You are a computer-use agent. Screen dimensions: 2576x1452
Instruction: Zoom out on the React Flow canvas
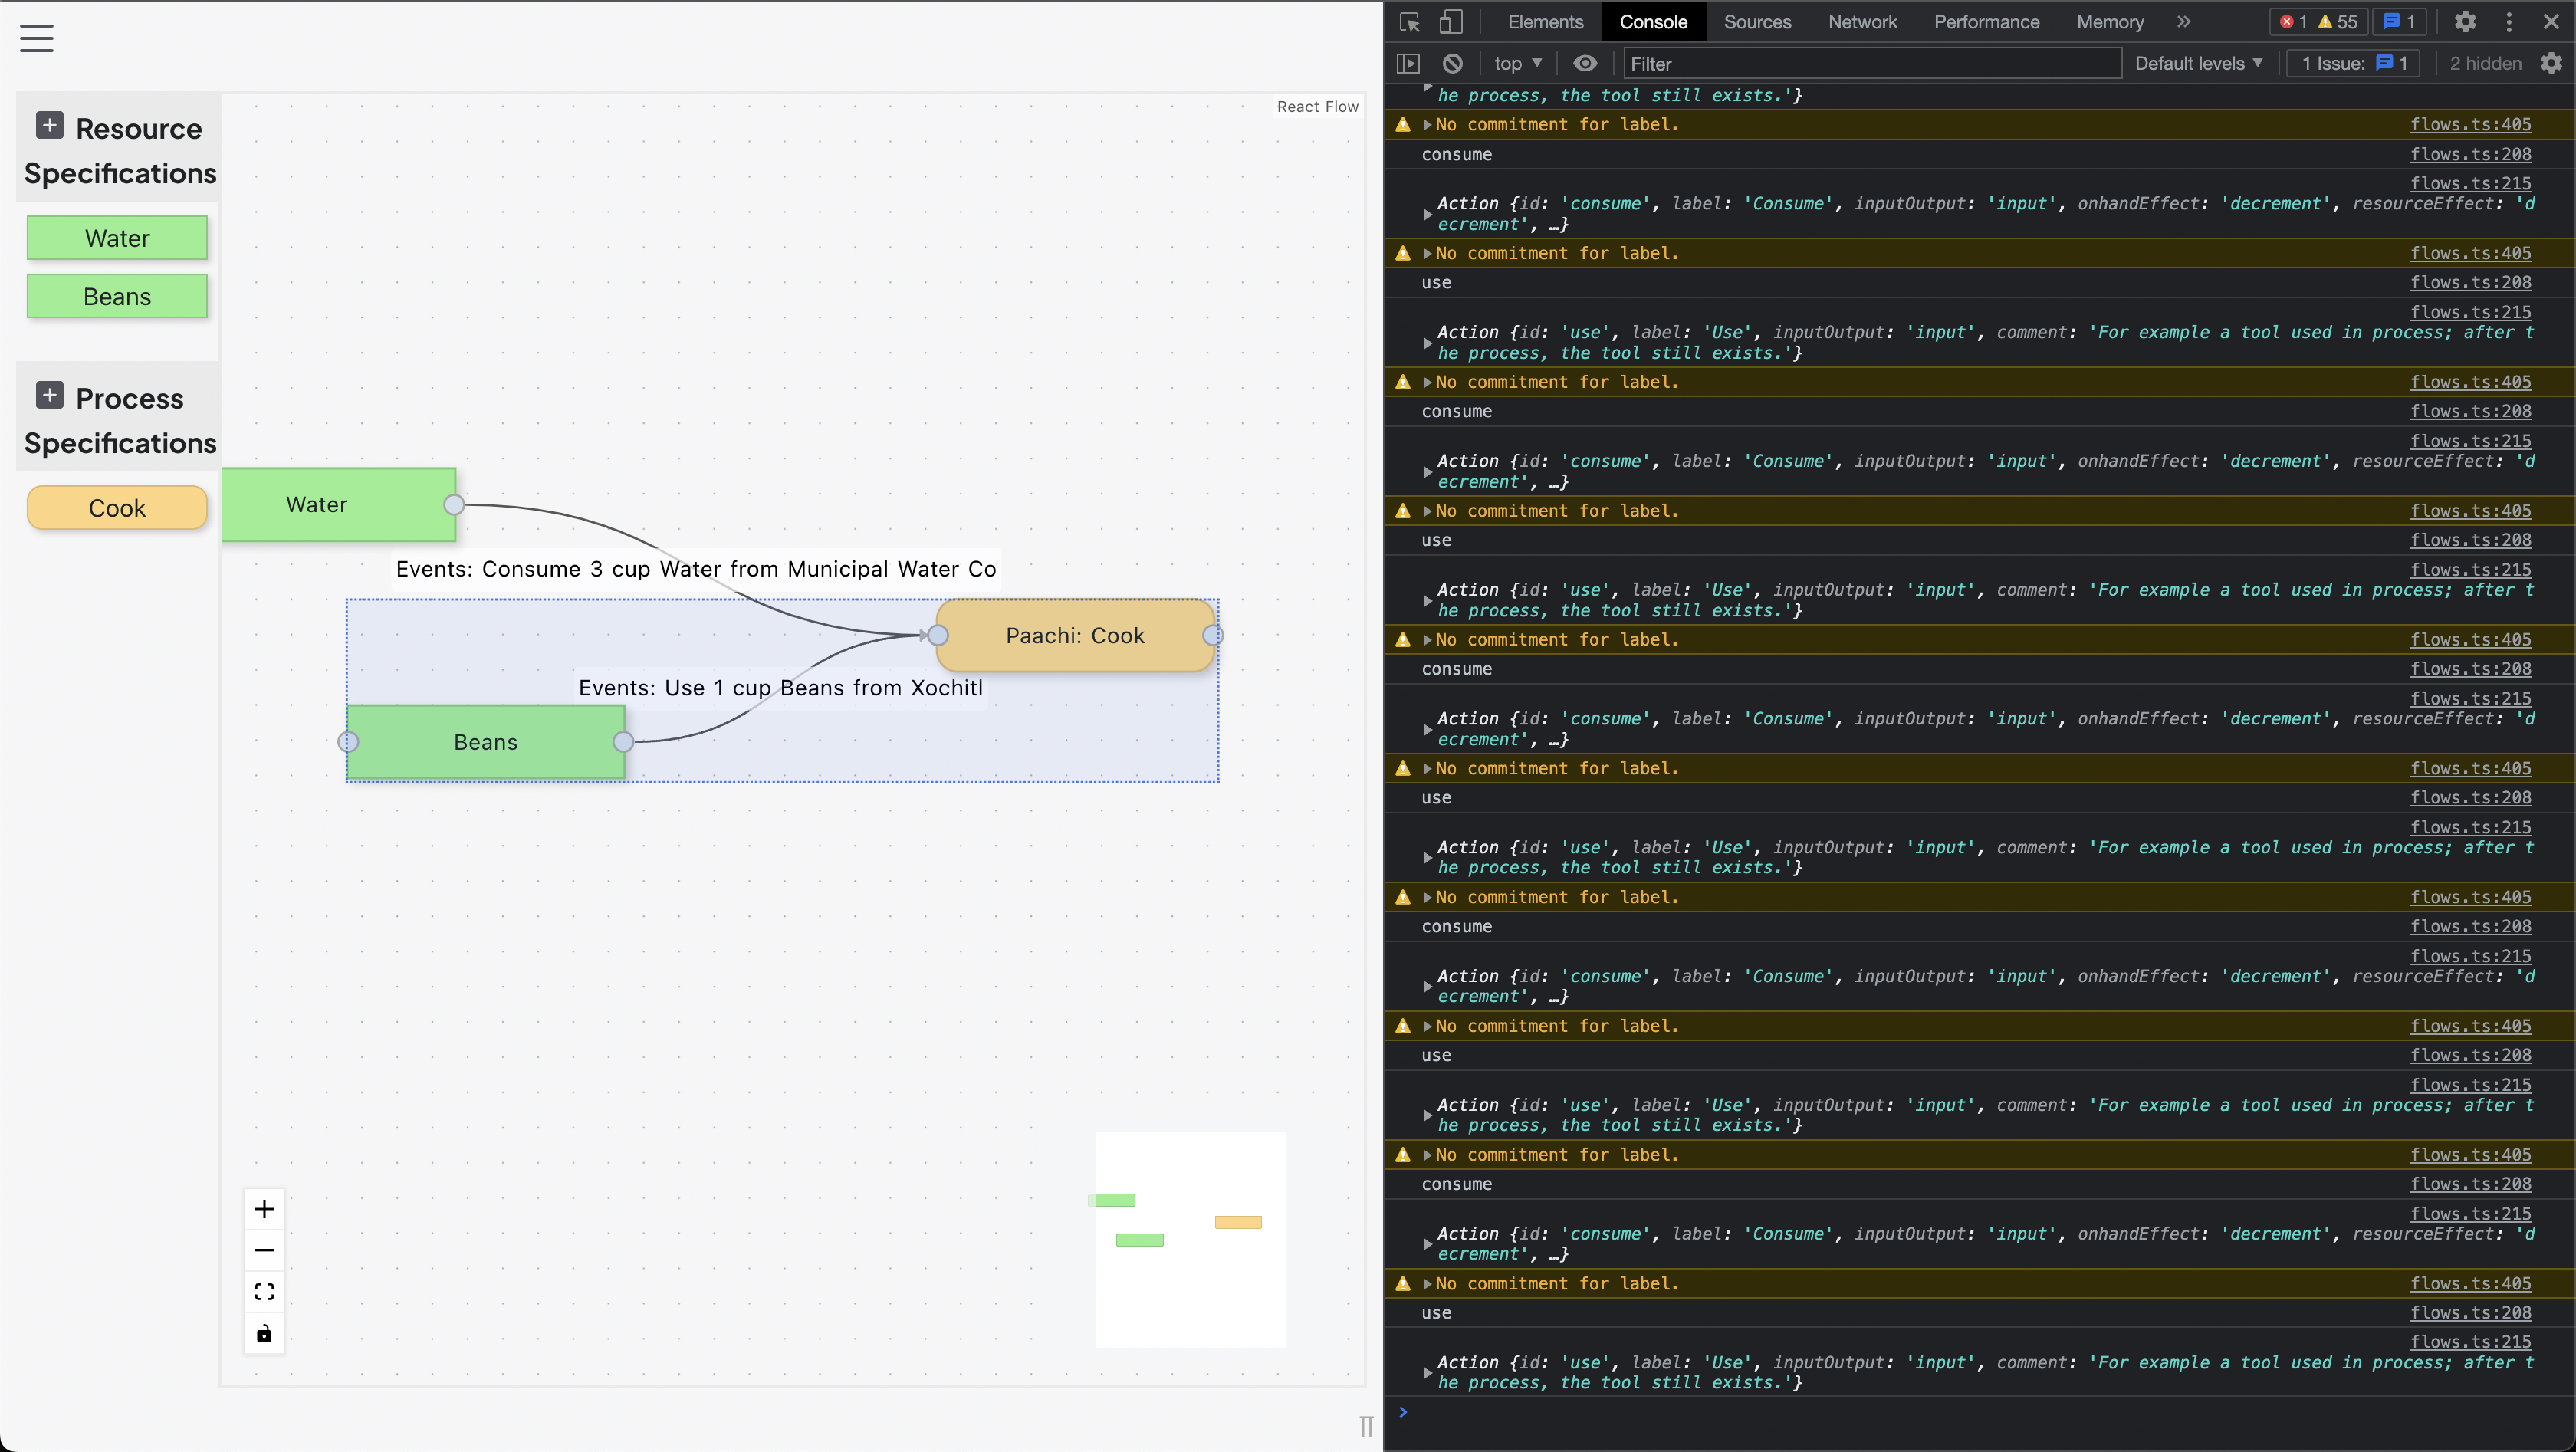[x=264, y=1250]
